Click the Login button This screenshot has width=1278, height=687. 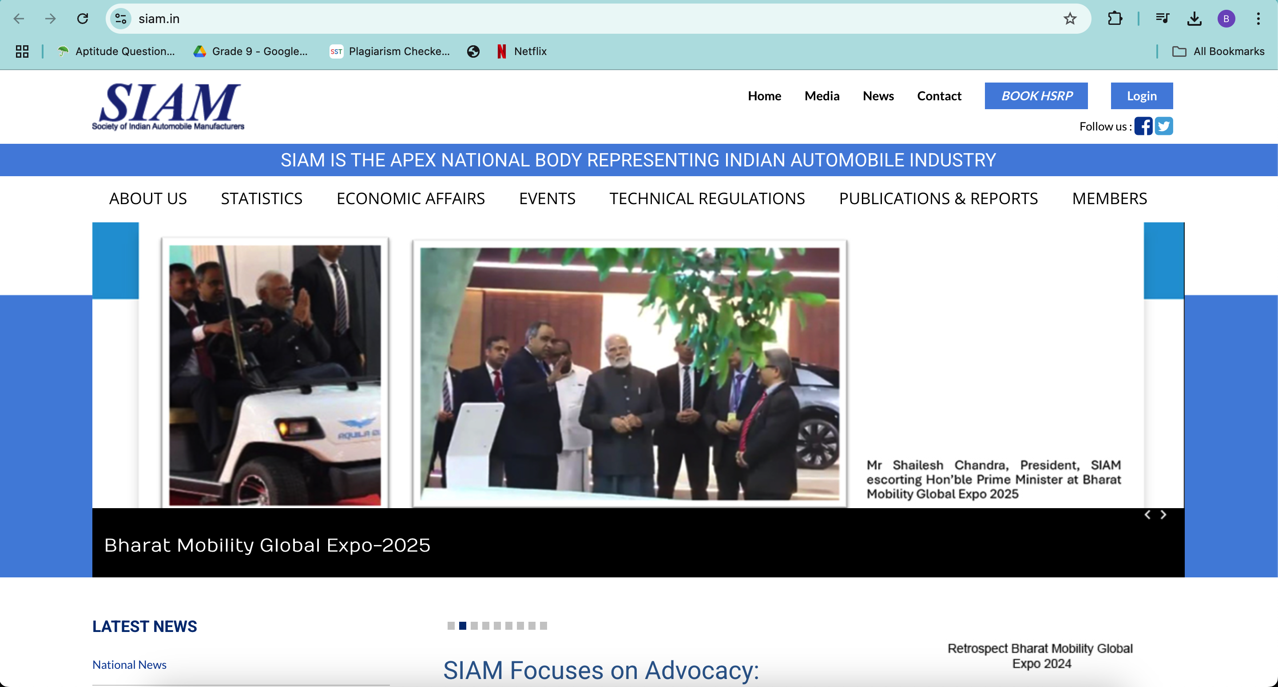coord(1142,96)
